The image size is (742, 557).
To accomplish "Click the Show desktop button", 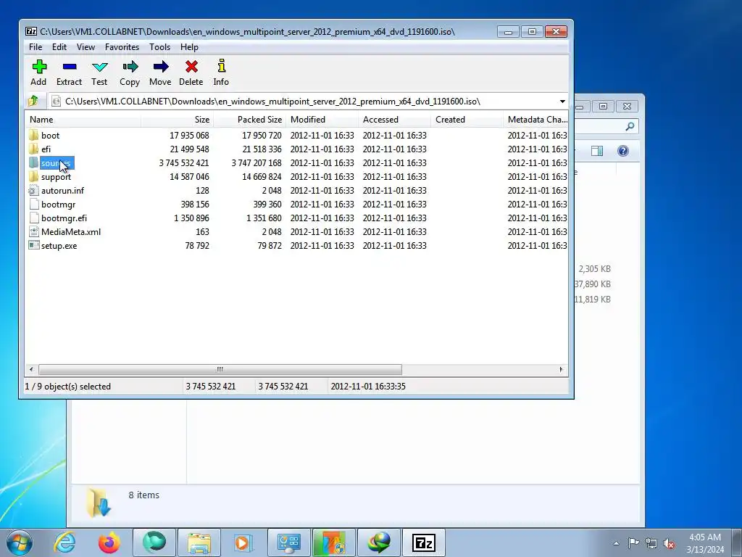I will [737, 542].
